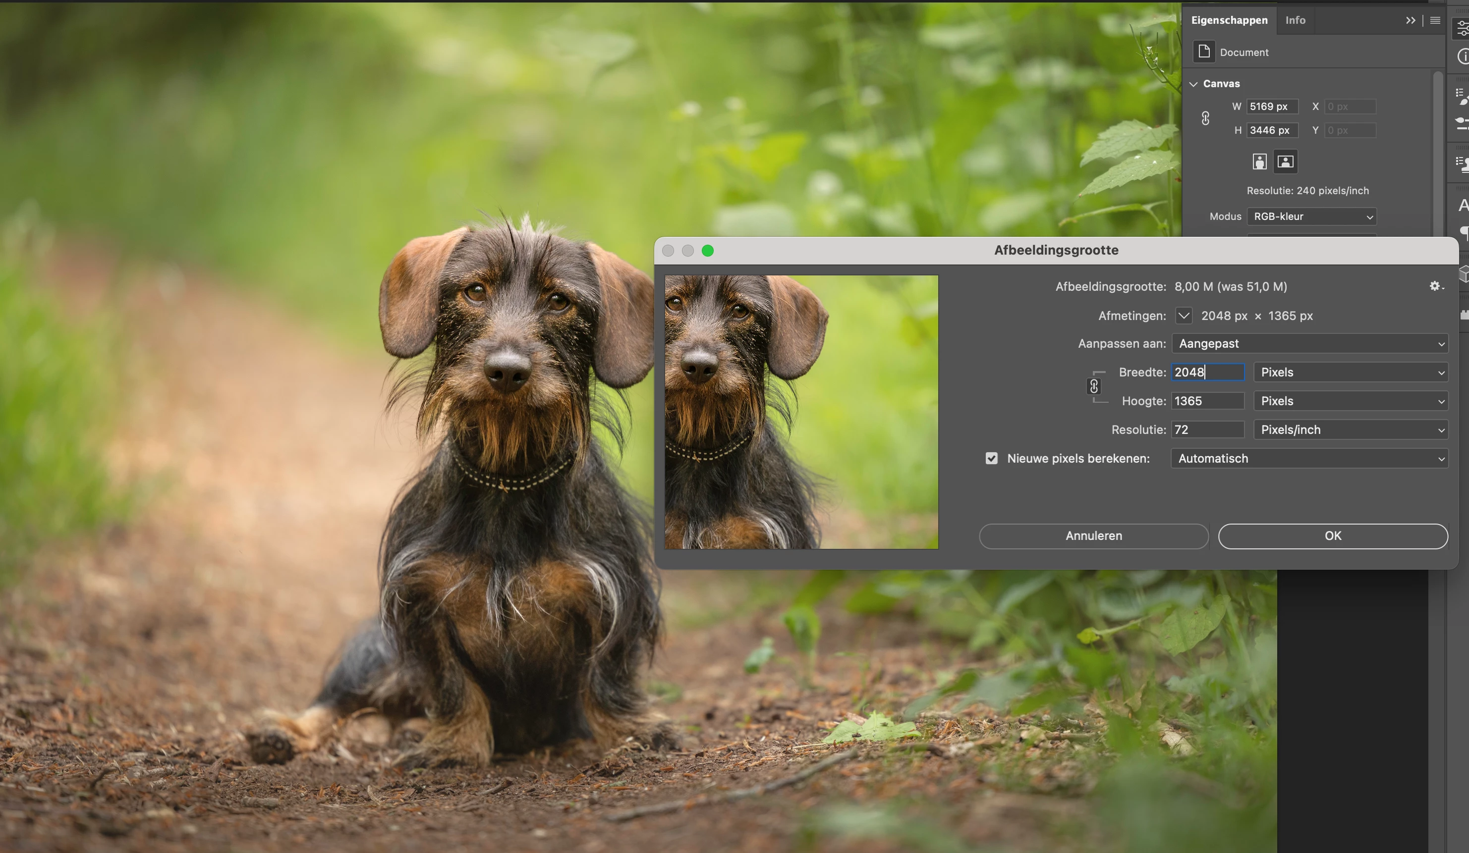Set canvas to landscape orientation

click(1285, 161)
